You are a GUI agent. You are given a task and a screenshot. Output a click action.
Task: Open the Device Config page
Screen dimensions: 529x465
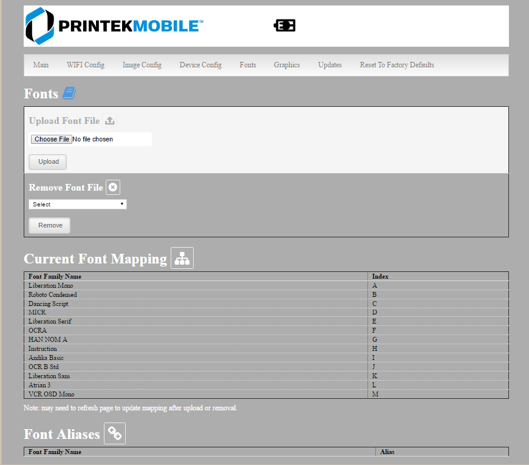[201, 65]
